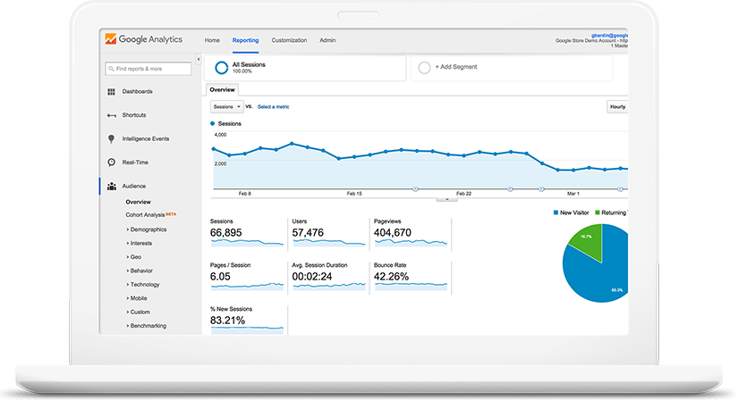Open Dashboards via its grid icon
This screenshot has width=738, height=400.
click(x=111, y=91)
